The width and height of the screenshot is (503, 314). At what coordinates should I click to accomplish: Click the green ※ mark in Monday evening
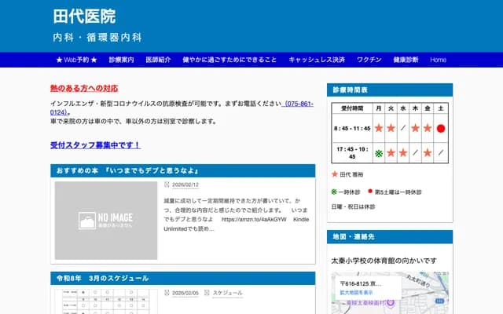(379, 152)
